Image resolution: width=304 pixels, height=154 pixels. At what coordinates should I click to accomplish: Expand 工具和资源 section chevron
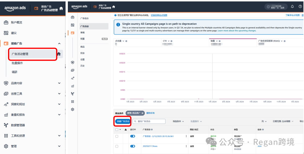pyautogui.click(x=59, y=136)
